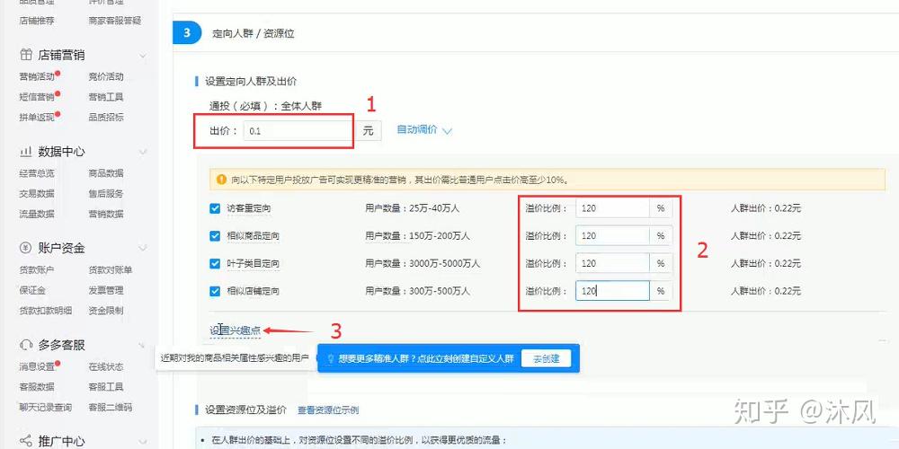Collapse the 数据中心 section chevron

point(143,152)
